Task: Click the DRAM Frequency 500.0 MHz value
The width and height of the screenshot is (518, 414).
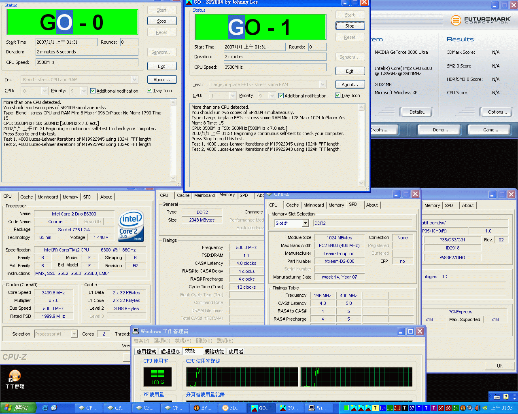Action: click(x=246, y=247)
